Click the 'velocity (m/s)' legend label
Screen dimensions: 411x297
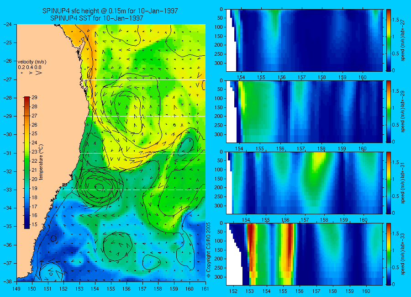[32, 62]
